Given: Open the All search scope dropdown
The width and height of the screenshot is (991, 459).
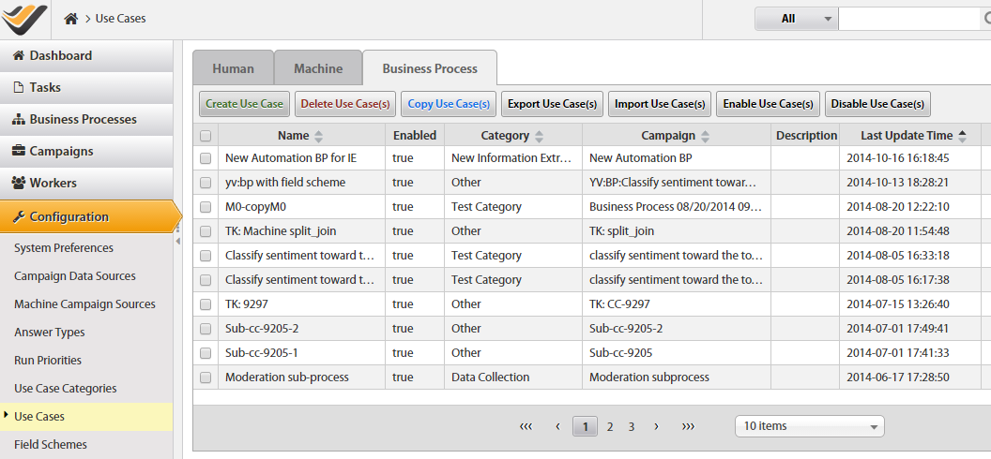Looking at the screenshot, I should [797, 19].
